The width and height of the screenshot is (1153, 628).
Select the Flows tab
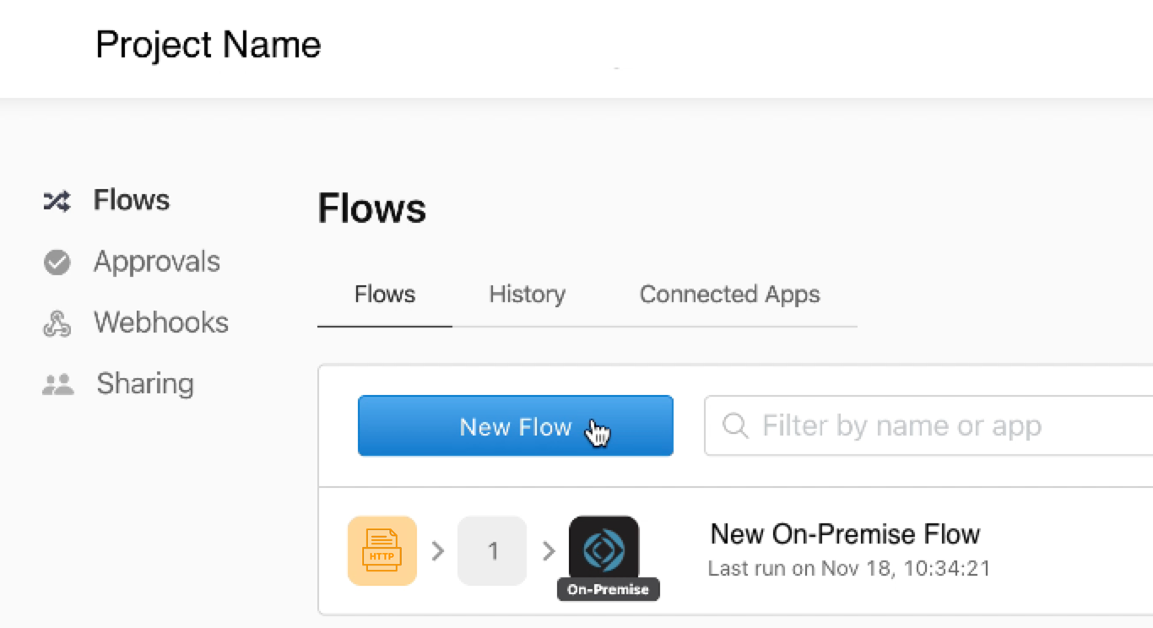tap(384, 295)
